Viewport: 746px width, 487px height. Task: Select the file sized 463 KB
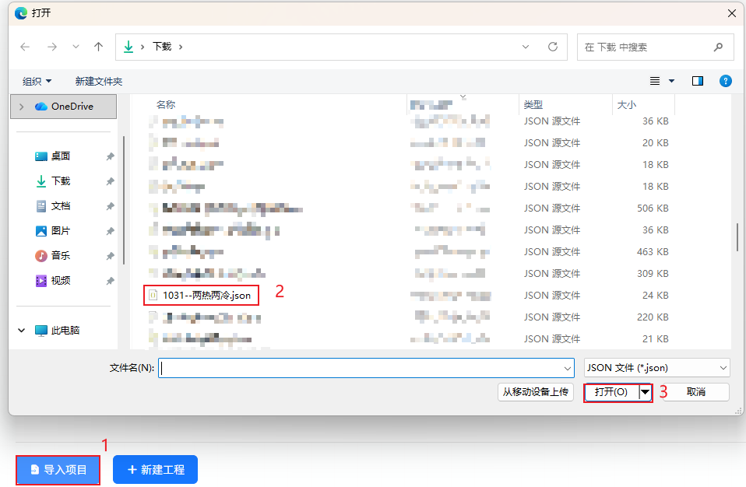tap(409, 252)
